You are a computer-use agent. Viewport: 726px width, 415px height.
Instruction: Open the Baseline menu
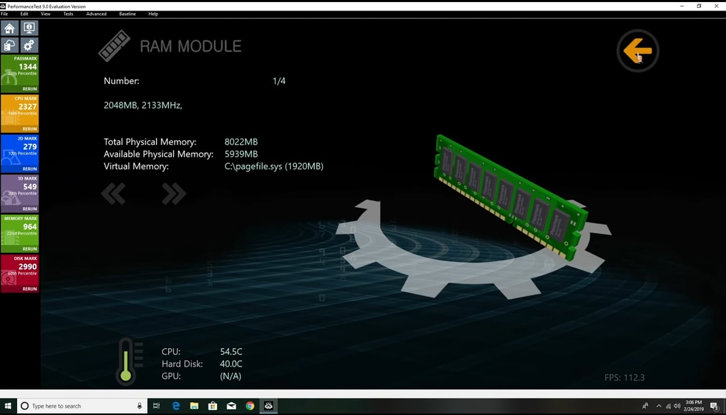(128, 14)
